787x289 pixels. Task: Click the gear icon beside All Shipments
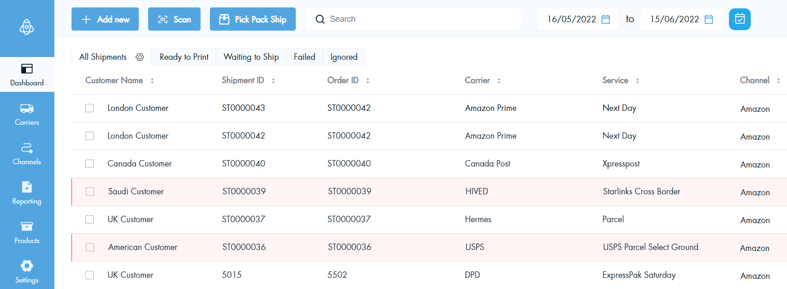(140, 57)
